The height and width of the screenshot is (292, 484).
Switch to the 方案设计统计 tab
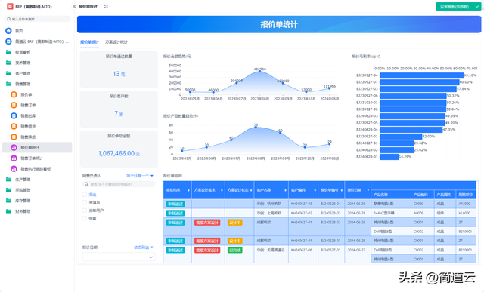tap(116, 42)
